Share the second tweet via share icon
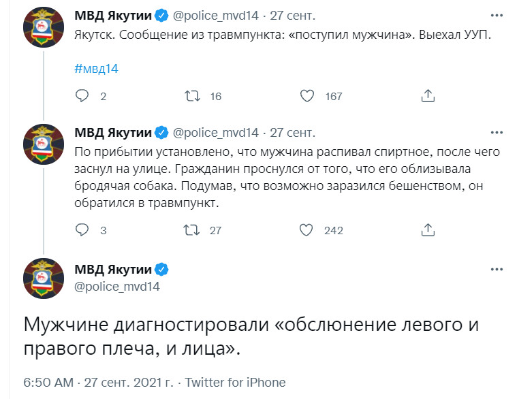The height and width of the screenshot is (399, 519). click(x=428, y=230)
